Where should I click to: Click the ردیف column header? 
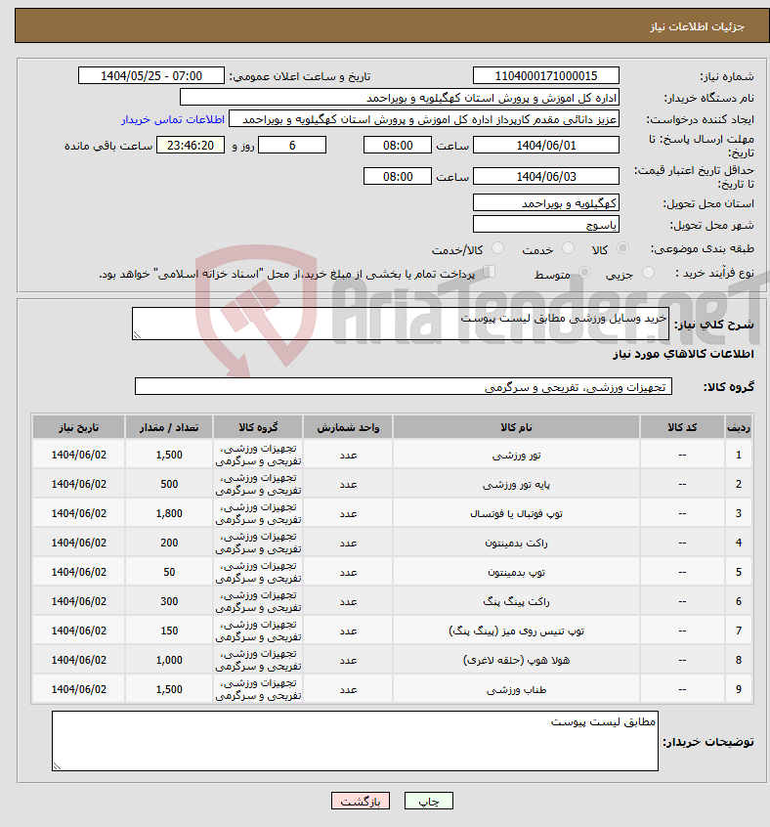coord(739,427)
